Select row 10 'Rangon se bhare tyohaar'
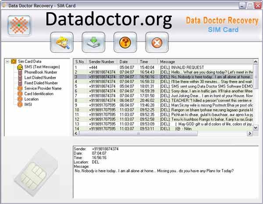 [x=163, y=110]
